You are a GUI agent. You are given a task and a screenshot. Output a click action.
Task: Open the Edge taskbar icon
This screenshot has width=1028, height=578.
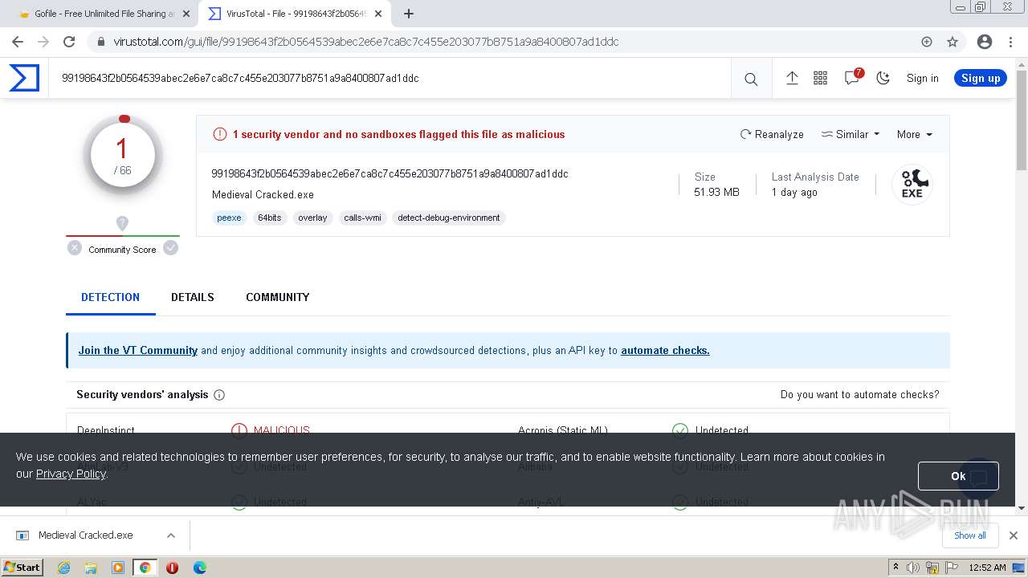point(199,568)
